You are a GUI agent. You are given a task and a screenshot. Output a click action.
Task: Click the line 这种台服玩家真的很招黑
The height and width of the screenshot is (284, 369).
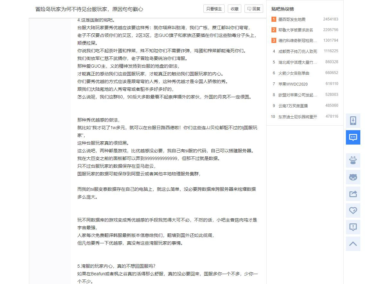103,143
